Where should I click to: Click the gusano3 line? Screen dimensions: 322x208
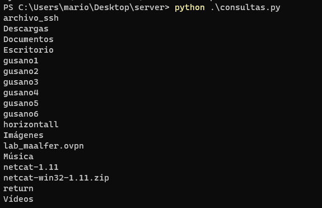click(x=21, y=82)
